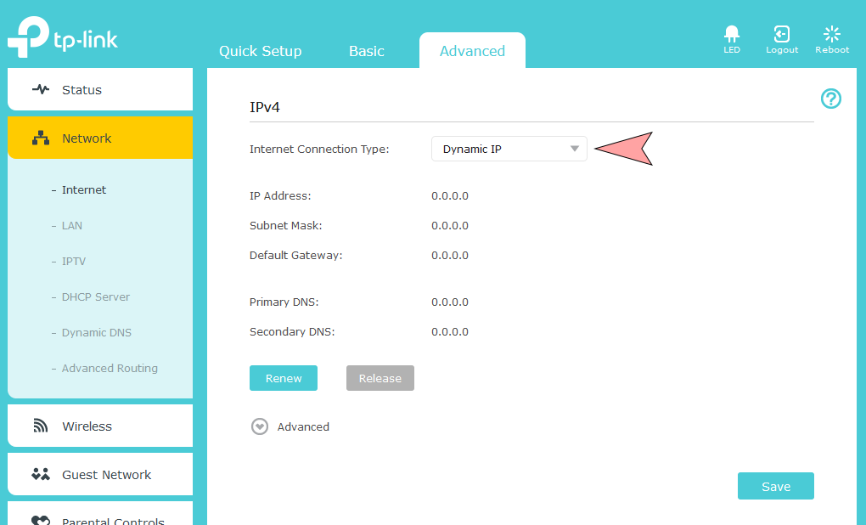This screenshot has height=525, width=866.
Task: Open the Guest Network section
Action: 100,475
